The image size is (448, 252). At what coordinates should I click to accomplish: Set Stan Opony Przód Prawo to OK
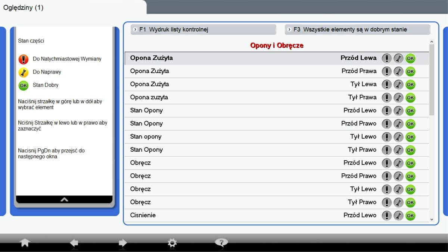[410, 123]
